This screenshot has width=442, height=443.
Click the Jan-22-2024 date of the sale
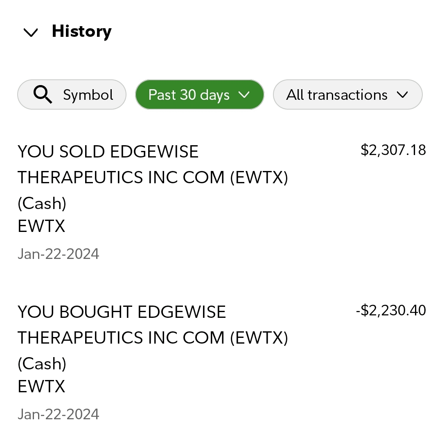coord(58,254)
